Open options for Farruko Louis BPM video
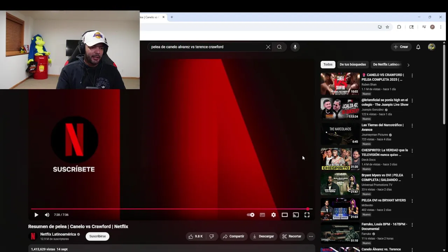This screenshot has width=448, height=252. [412, 225]
